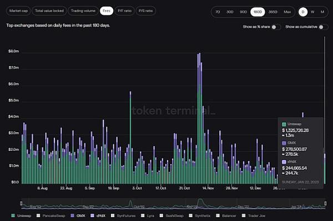The width and height of the screenshot is (333, 221).
Task: Select weekly (W) granularity
Action: coord(312,12)
